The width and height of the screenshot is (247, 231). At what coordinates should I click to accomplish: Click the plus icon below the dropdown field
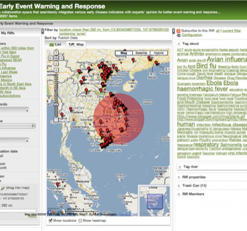click(27, 141)
